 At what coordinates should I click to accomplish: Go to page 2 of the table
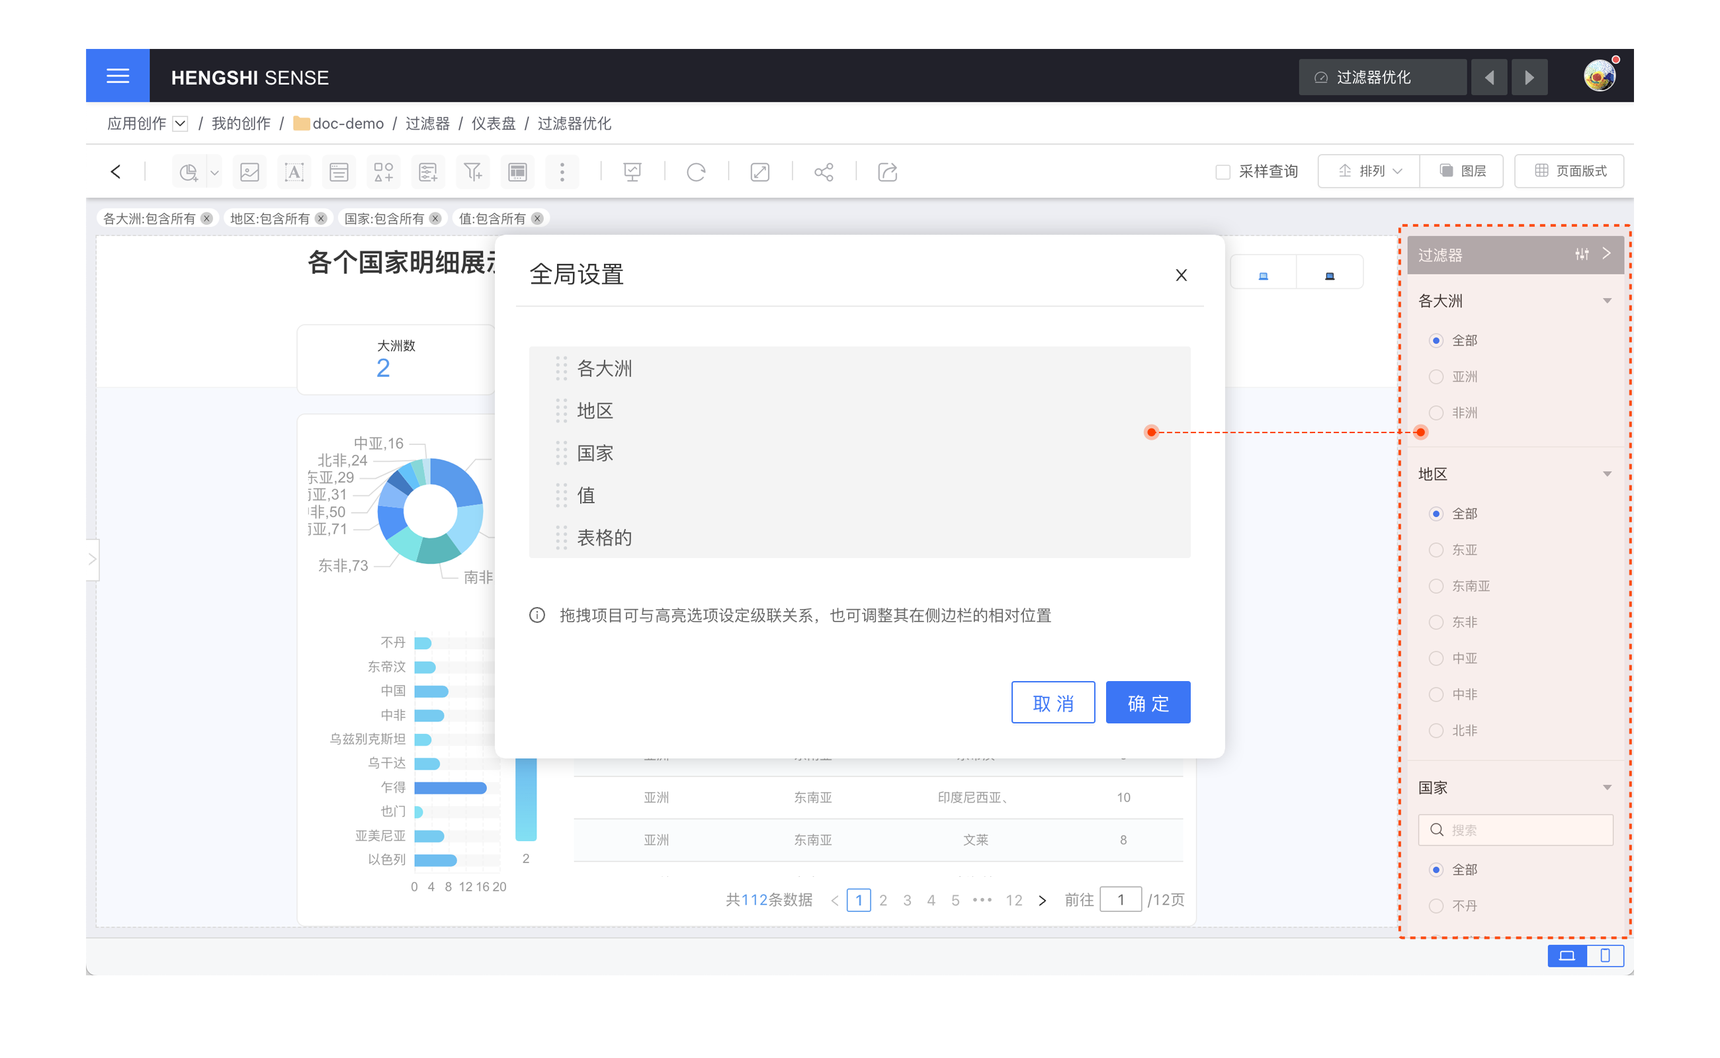click(x=883, y=900)
